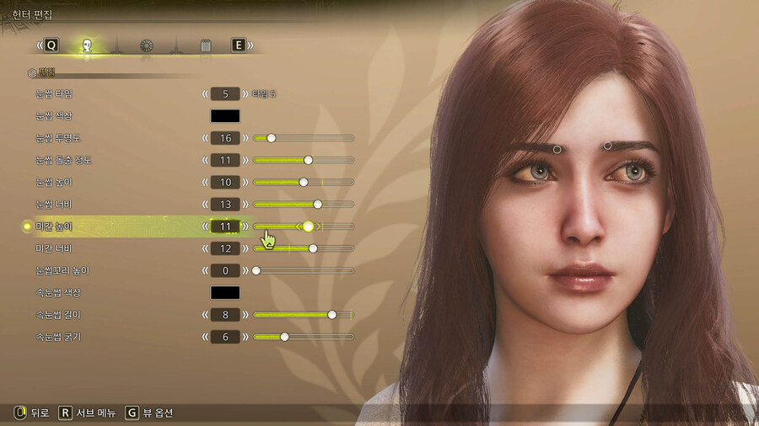Screen dimensions: 759x426
Task: Open the 속눈썹 색상 color swatch
Action: (225, 293)
